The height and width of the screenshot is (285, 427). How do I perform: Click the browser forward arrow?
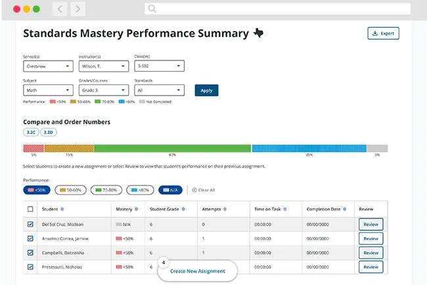pos(78,9)
